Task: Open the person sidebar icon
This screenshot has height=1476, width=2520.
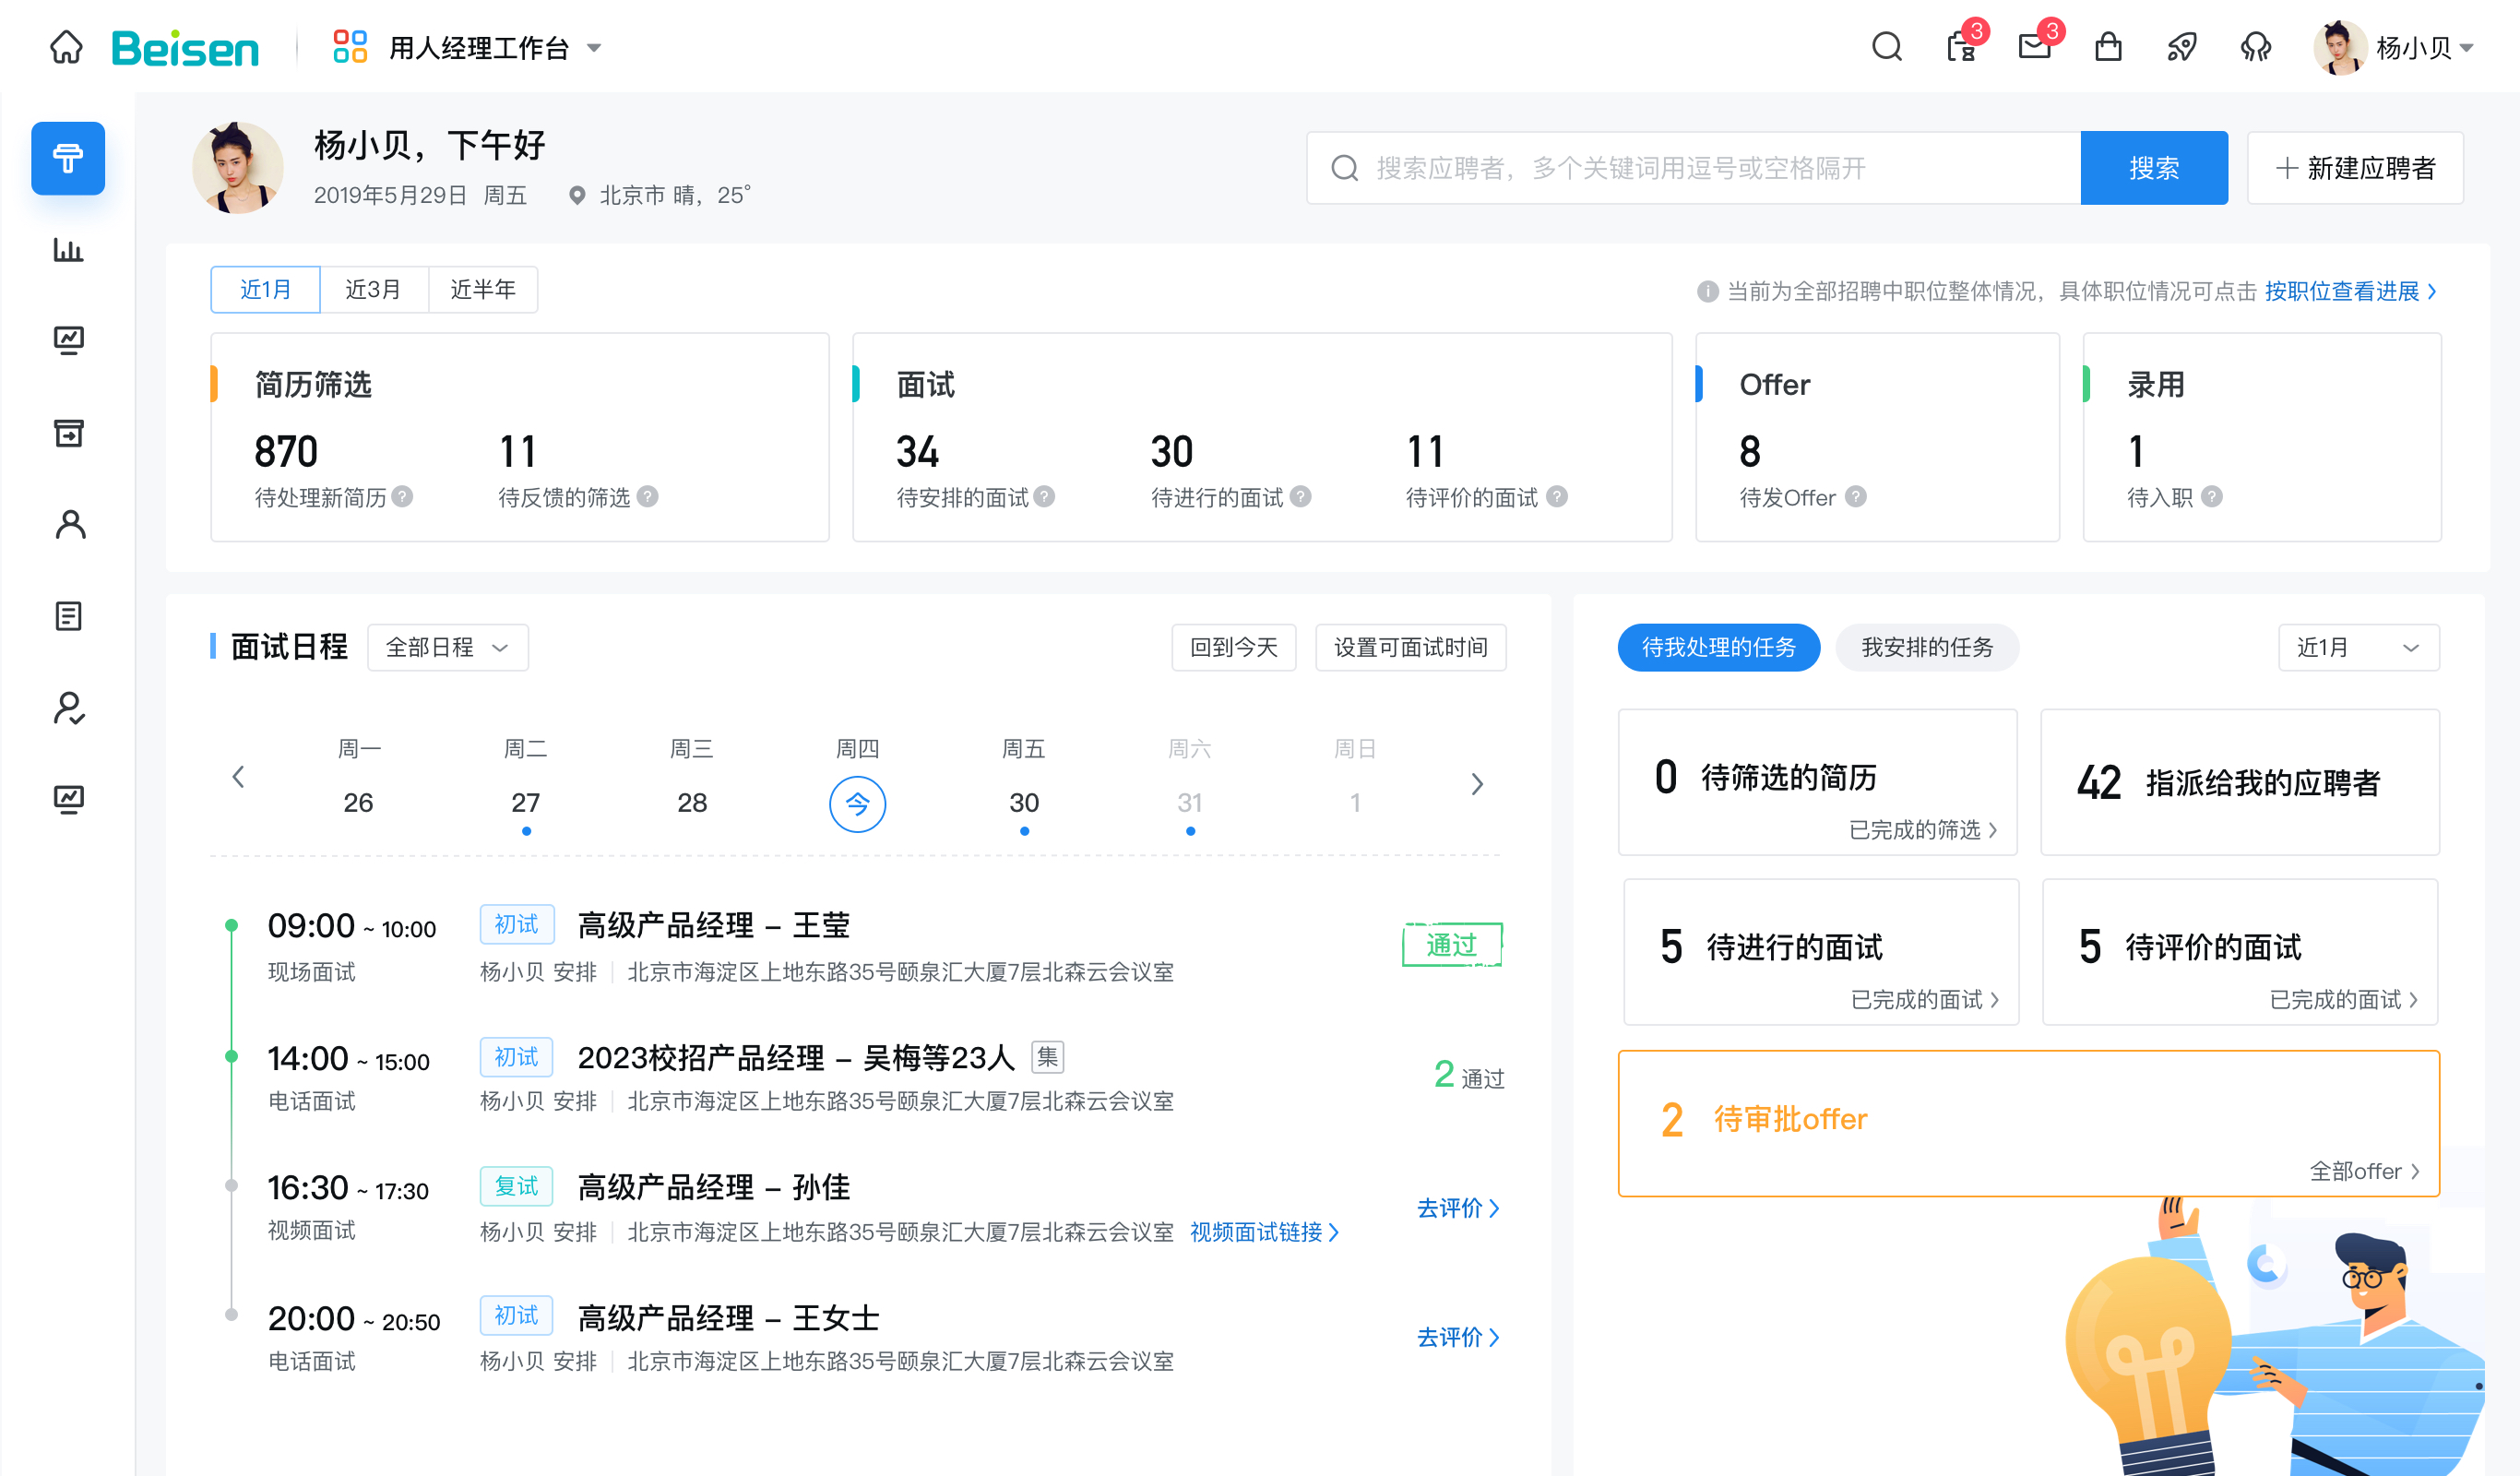Action: click(x=70, y=524)
